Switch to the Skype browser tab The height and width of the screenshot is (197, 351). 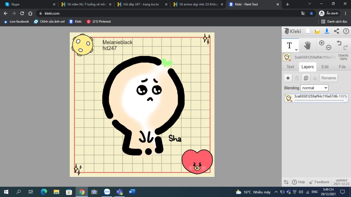point(30,4)
